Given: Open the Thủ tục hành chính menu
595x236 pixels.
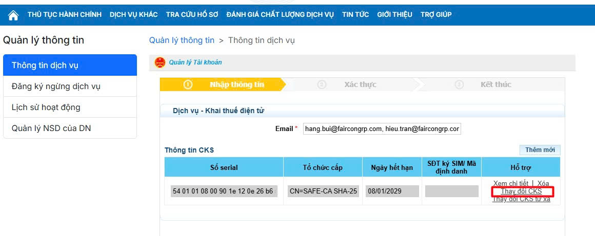Looking at the screenshot, I should 65,14.
